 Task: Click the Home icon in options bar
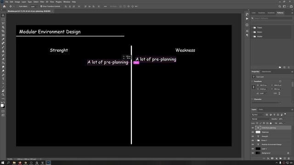(x=4, y=6)
